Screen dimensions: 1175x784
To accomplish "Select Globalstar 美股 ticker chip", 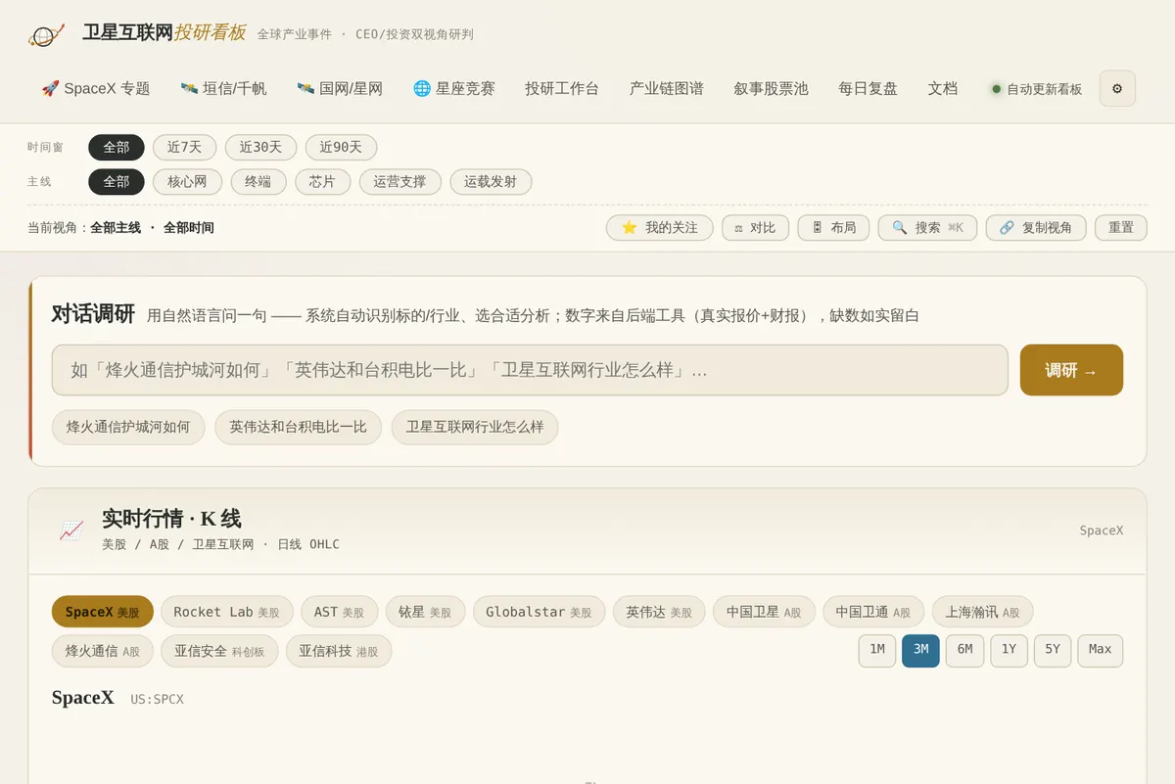I will pos(539,612).
